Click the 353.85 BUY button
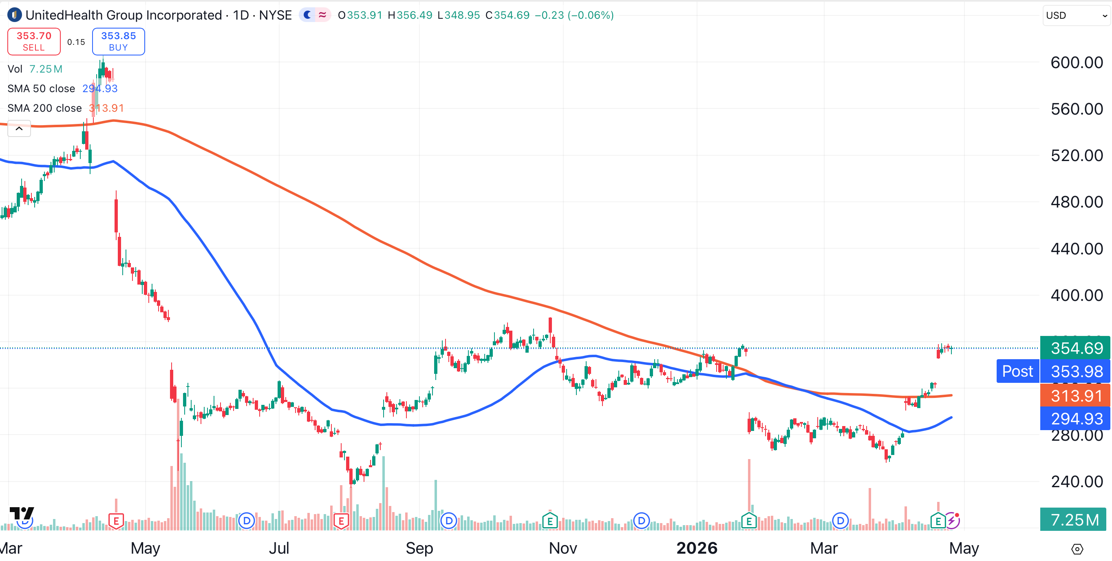The image size is (1112, 561). click(118, 42)
